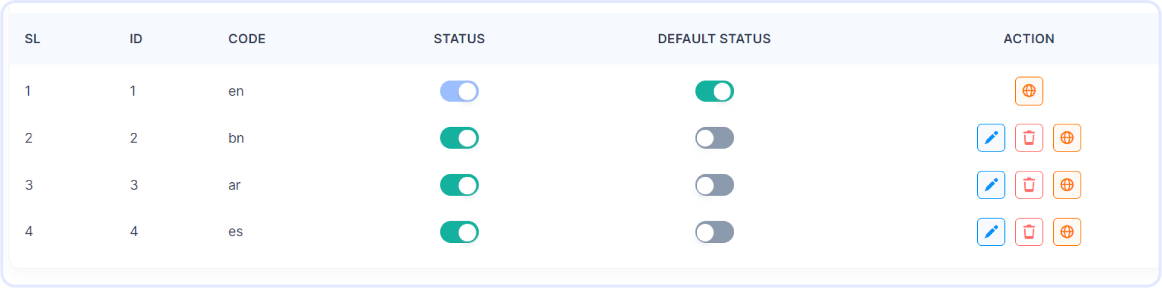The height and width of the screenshot is (288, 1162).
Task: Set bn as default language toggle
Action: pos(714,138)
